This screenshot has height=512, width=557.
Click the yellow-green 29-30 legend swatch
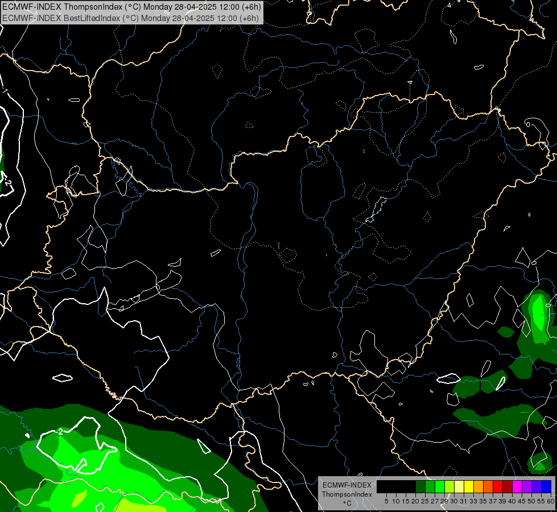tap(449, 486)
